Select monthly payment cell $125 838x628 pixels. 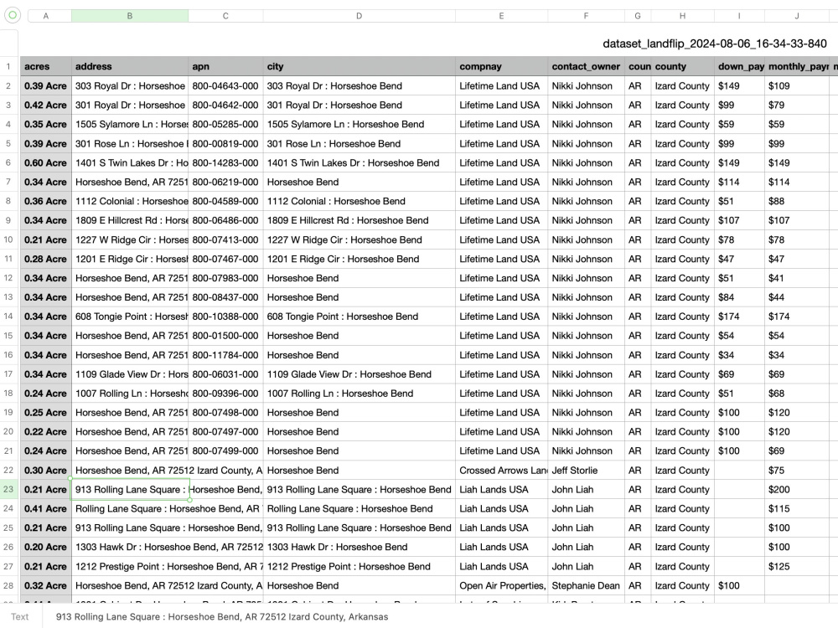click(797, 567)
